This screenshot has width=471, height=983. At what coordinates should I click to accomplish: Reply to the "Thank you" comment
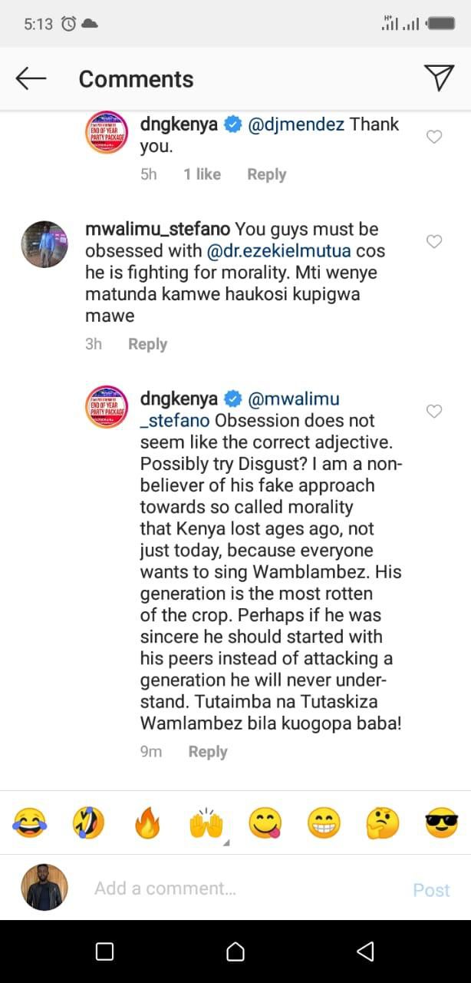pos(266,174)
